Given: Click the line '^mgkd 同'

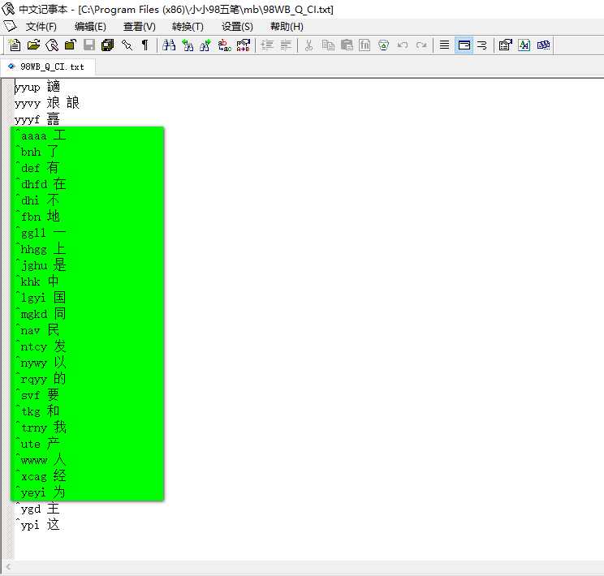Looking at the screenshot, I should 41,314.
